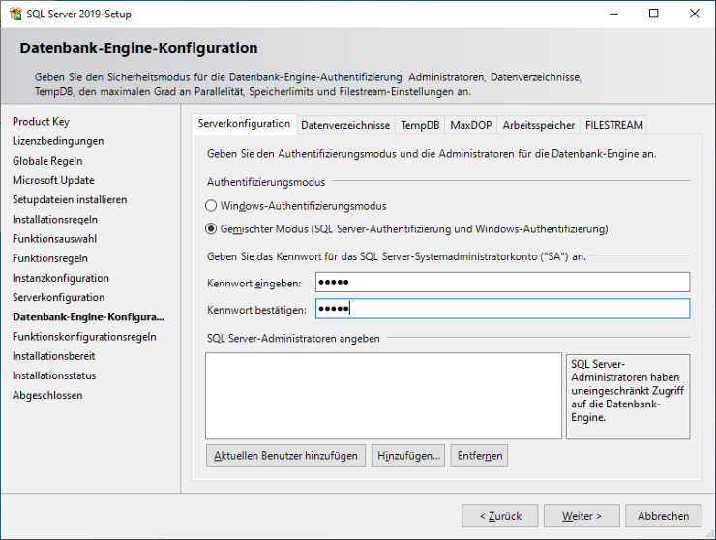The width and height of the screenshot is (716, 540).
Task: Click Aktuellen Benutzer hinzufügen button
Action: click(x=285, y=456)
